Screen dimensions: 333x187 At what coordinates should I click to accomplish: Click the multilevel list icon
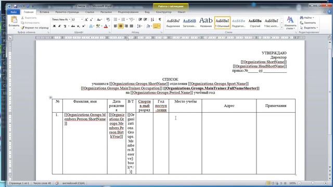(x=131, y=20)
